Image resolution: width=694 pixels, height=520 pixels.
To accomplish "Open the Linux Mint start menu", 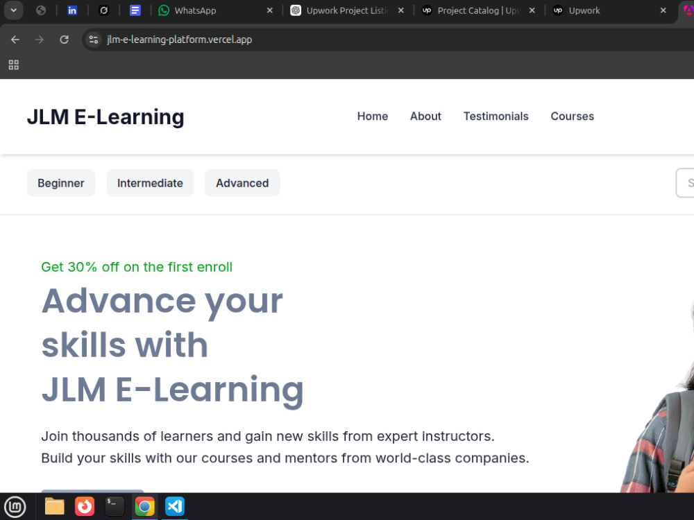I will click(x=15, y=507).
